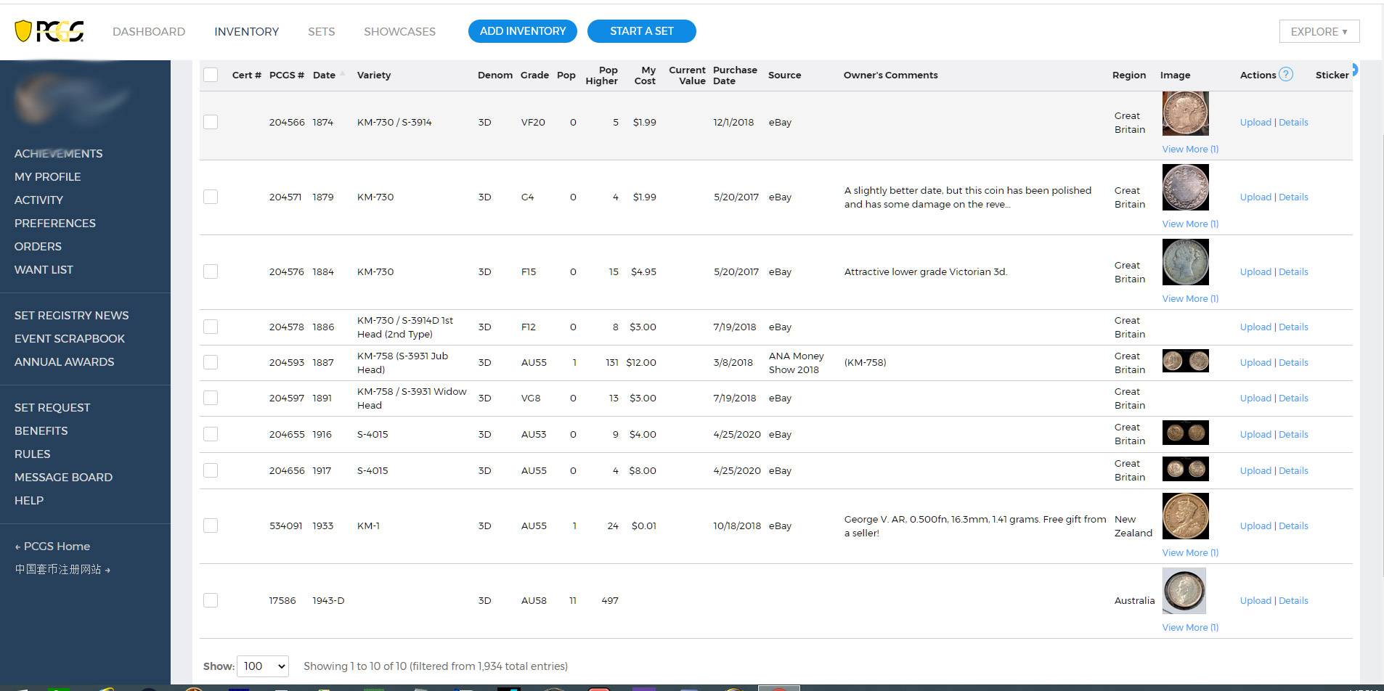1384x691 pixels.
Task: Sort by the Date column arrow
Action: click(343, 74)
